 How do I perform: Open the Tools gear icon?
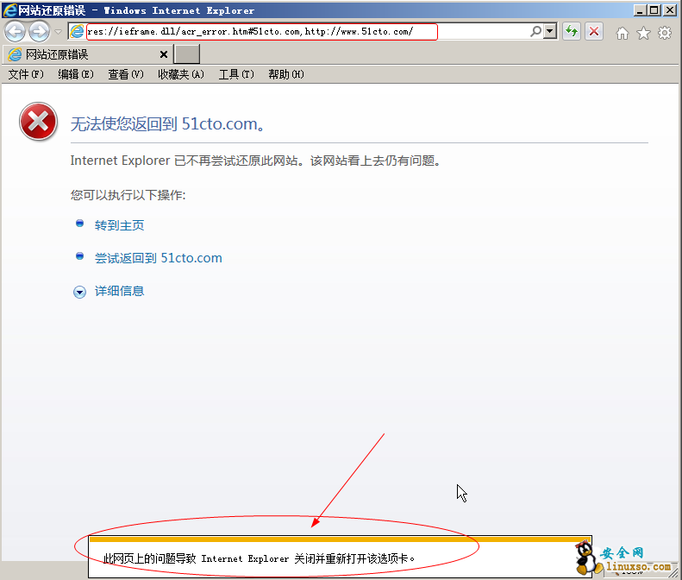click(x=665, y=33)
